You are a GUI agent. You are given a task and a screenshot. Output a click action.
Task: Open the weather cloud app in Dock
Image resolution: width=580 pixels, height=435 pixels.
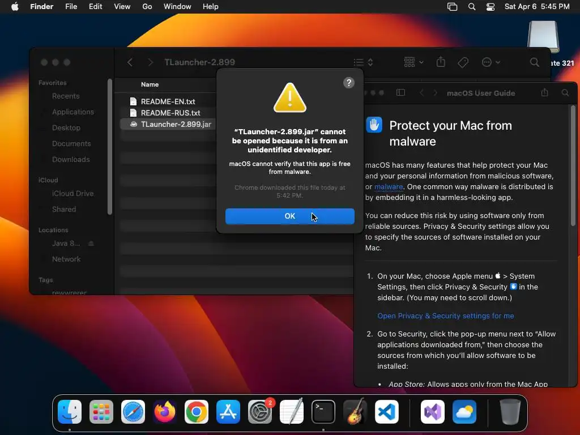click(x=464, y=412)
